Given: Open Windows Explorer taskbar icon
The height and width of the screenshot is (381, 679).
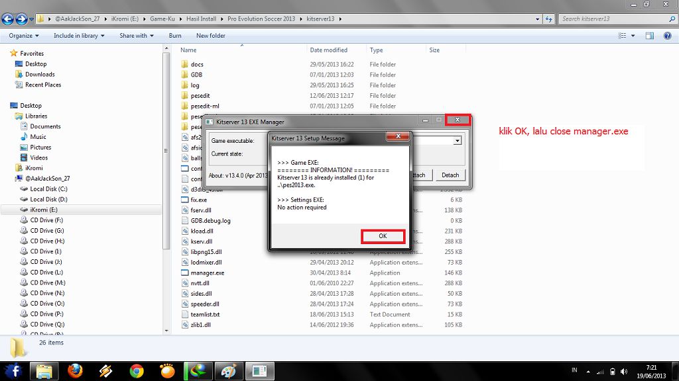Looking at the screenshot, I should point(44,370).
